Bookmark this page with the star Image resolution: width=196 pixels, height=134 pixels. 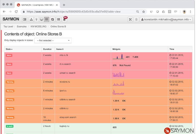[x=144, y=12]
